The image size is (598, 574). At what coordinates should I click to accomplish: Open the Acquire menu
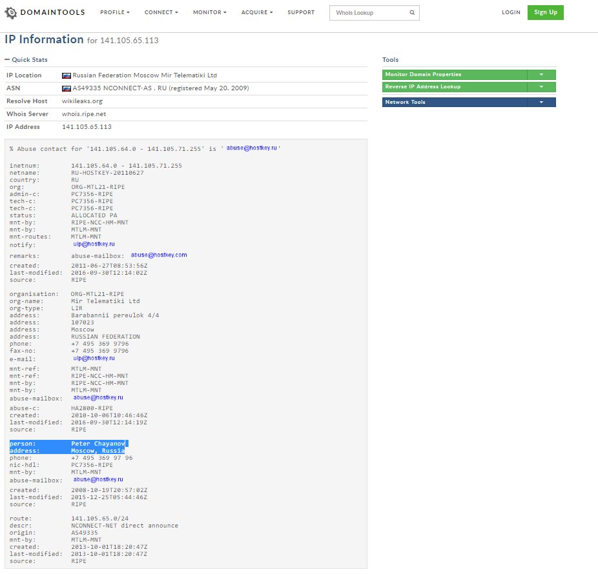coord(257,12)
